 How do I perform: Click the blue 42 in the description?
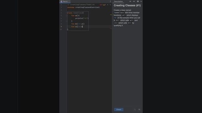point(115,18)
